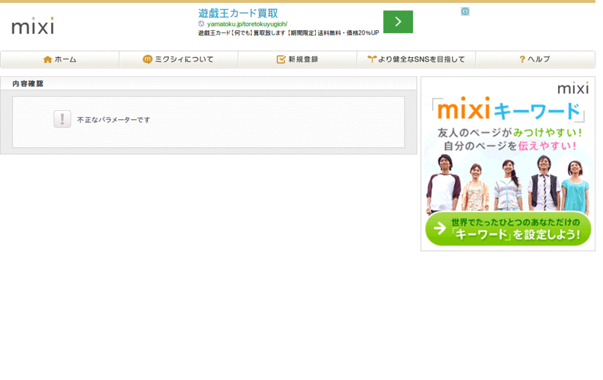This screenshot has height=380, width=603.
Task: Click the checkbox icon beside 新規登録
Action: pos(281,60)
